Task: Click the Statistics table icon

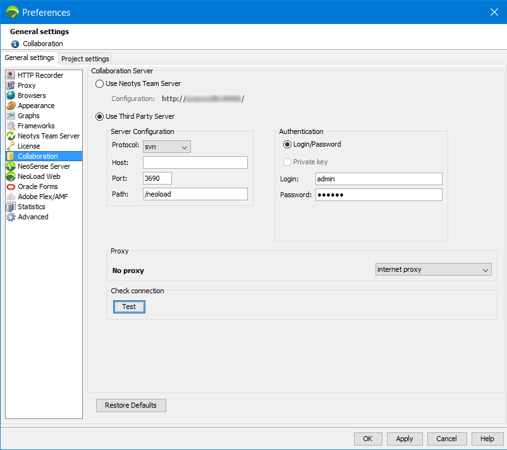Action: pos(11,207)
